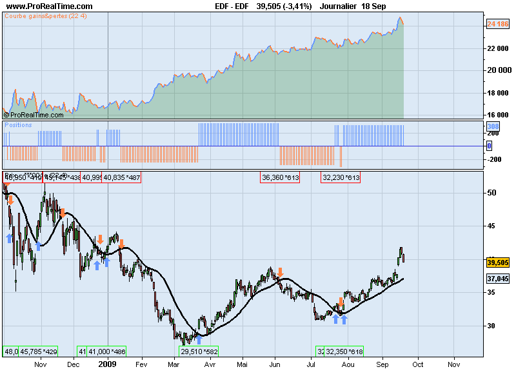Image resolution: width=516 pixels, height=387 pixels.
Task: Click the Mar label on the time axis
Action: tap(174, 364)
